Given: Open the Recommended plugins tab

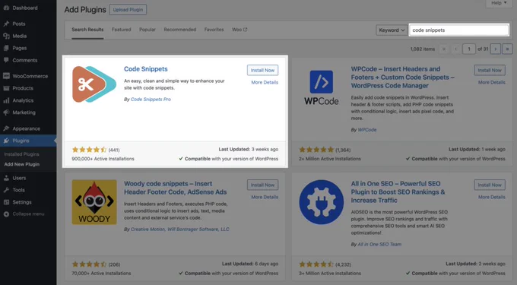Looking at the screenshot, I should click(180, 30).
